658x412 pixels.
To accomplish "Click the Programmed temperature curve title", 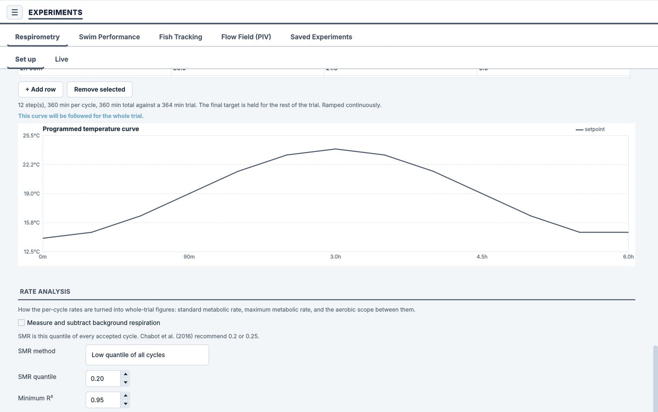I will point(91,129).
